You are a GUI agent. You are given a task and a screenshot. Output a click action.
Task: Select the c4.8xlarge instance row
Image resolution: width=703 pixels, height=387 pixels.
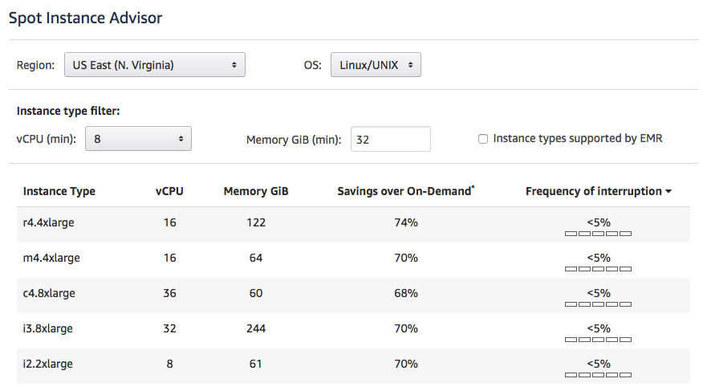(x=353, y=295)
